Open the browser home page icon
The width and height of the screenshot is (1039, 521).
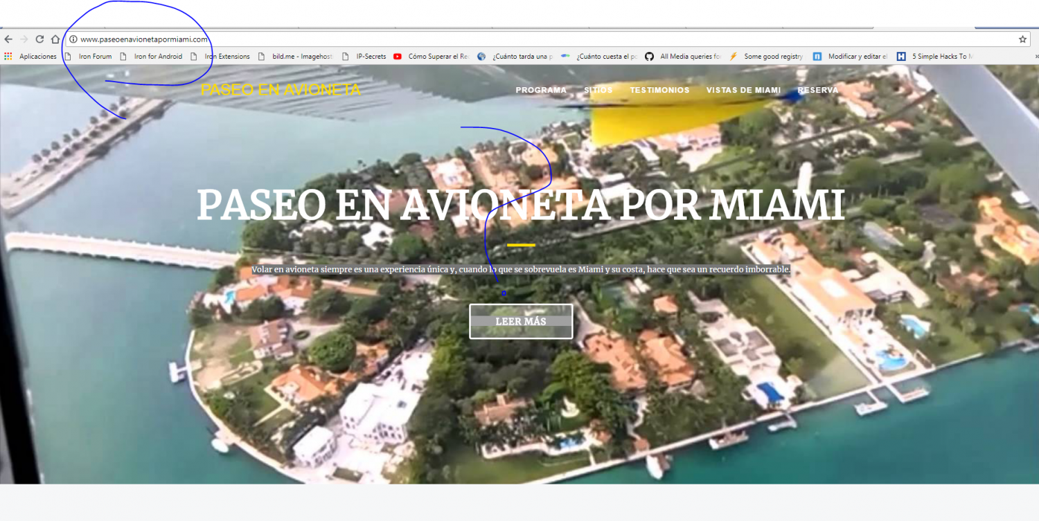(55, 39)
